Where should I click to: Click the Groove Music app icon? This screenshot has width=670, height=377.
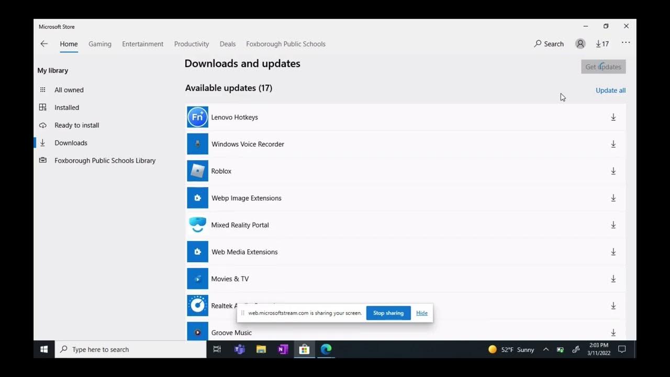tap(197, 332)
